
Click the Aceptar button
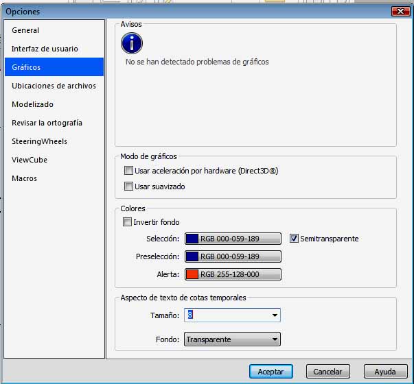[x=271, y=372]
